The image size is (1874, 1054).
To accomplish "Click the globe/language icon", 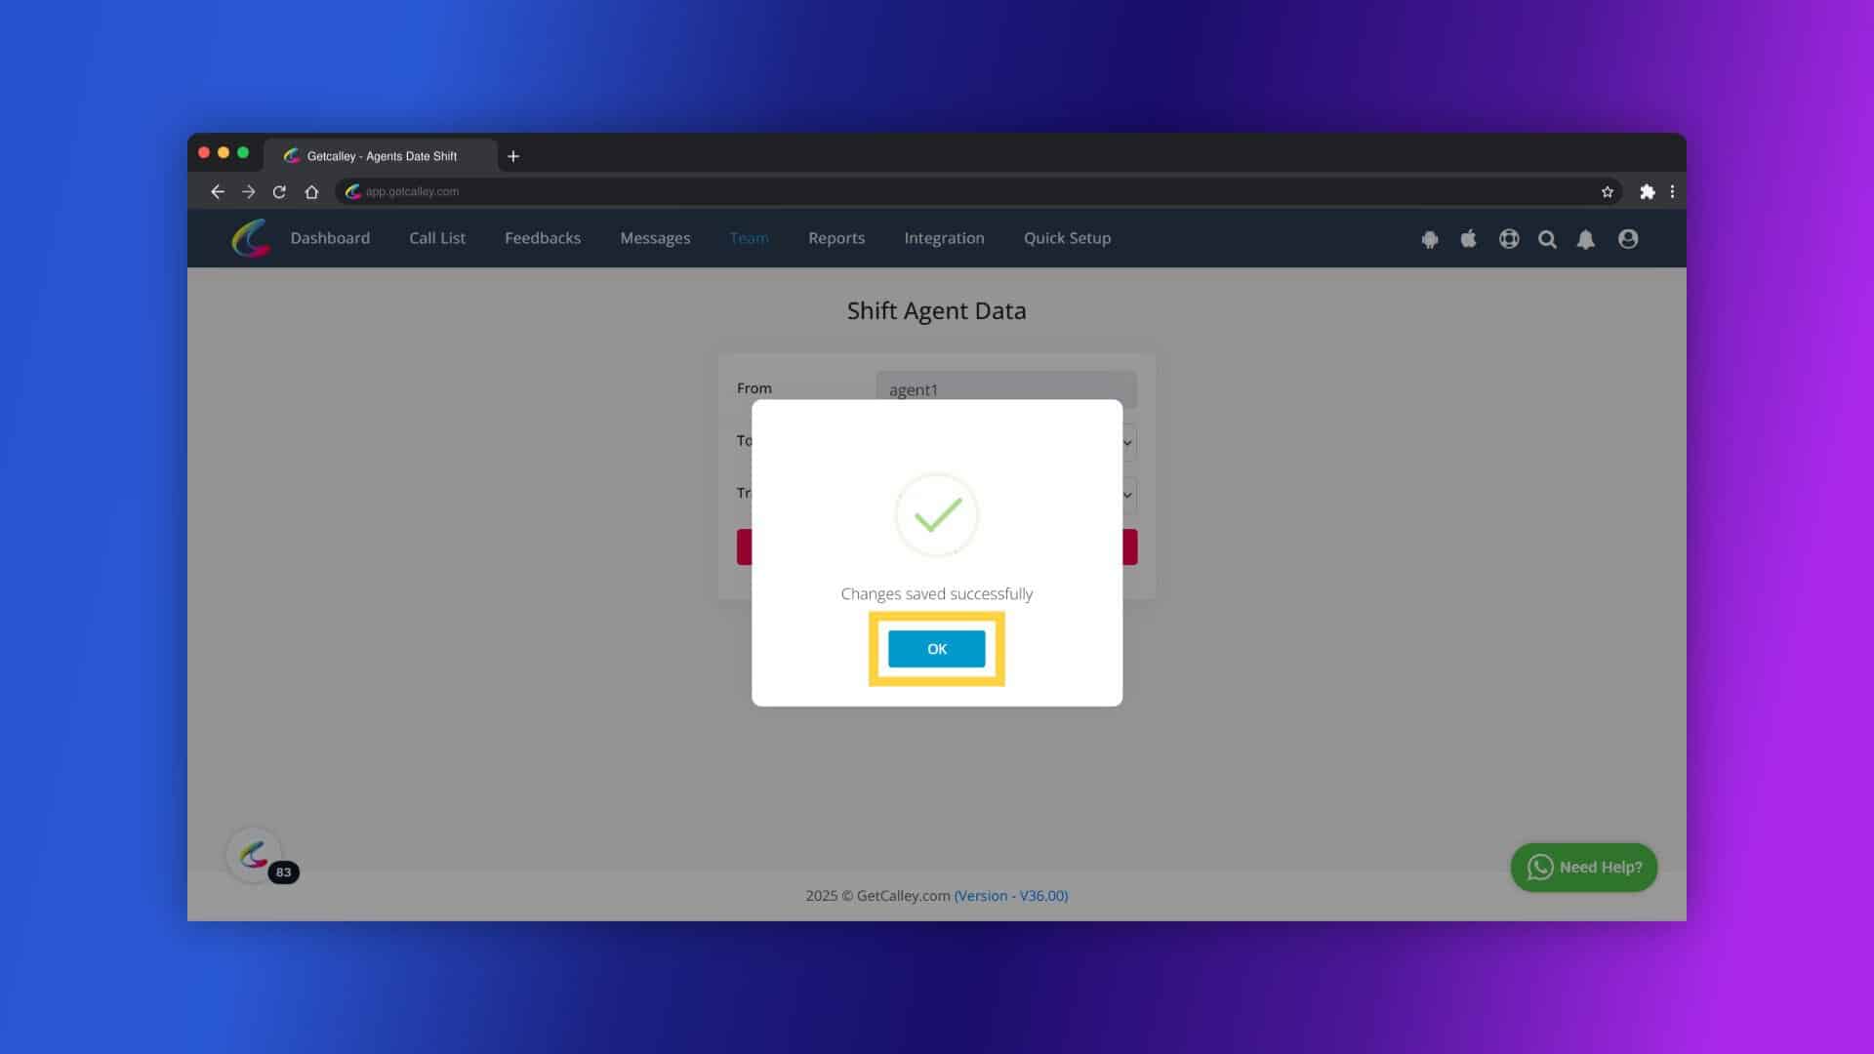I will (x=1508, y=239).
